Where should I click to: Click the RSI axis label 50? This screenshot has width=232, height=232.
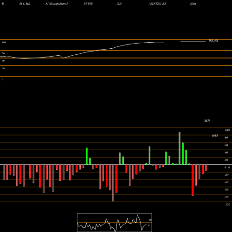3,61
